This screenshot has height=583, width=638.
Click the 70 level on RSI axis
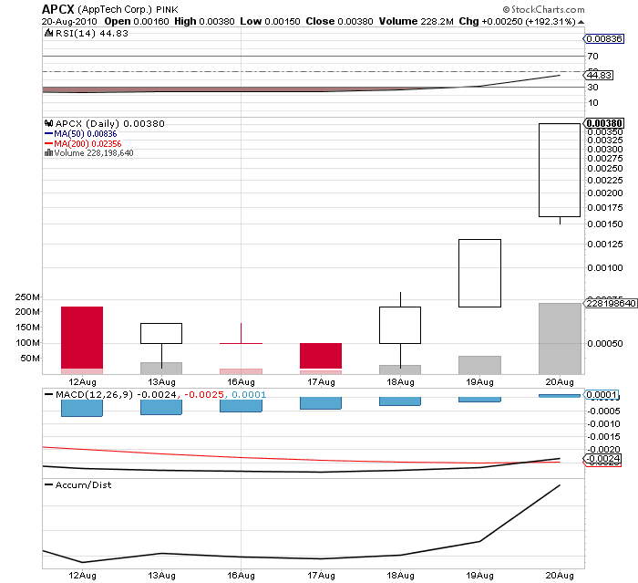click(x=592, y=57)
